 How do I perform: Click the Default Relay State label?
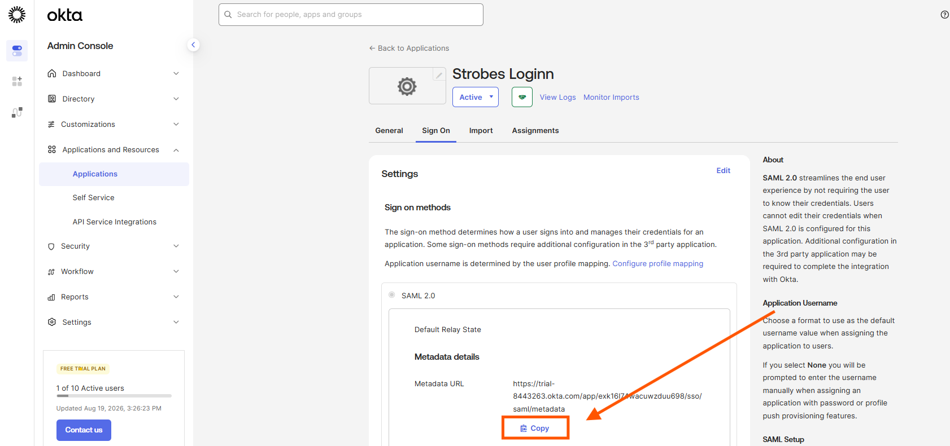[448, 330]
